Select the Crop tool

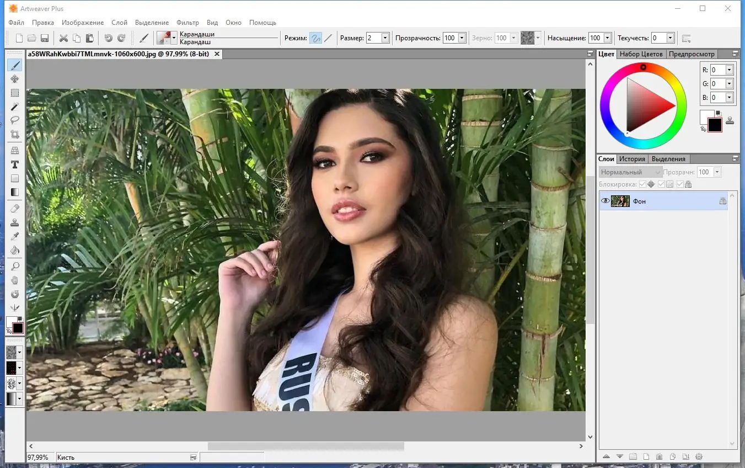pos(15,134)
